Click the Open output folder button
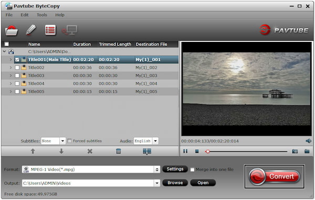 pos(203,183)
